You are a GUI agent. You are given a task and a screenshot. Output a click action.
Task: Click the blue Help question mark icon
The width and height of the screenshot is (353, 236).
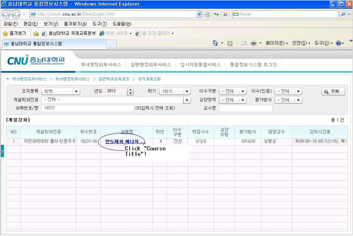coord(338,43)
